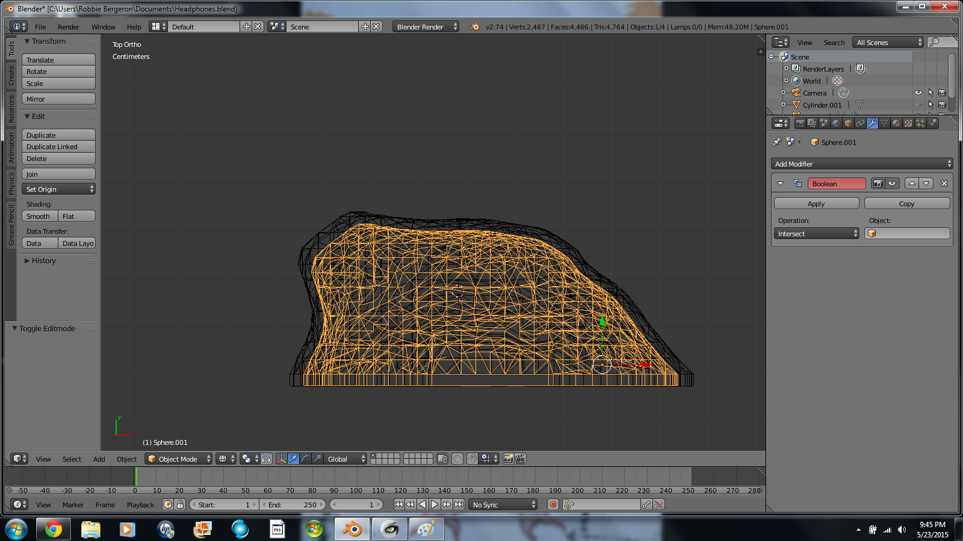The height and width of the screenshot is (541, 963).
Task: Pin the properties context
Action: coord(777,142)
